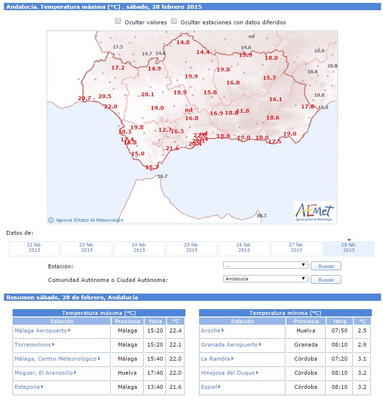The image size is (383, 400).
Task: Click the arrow icon beside Aroche
Action: tap(223, 330)
